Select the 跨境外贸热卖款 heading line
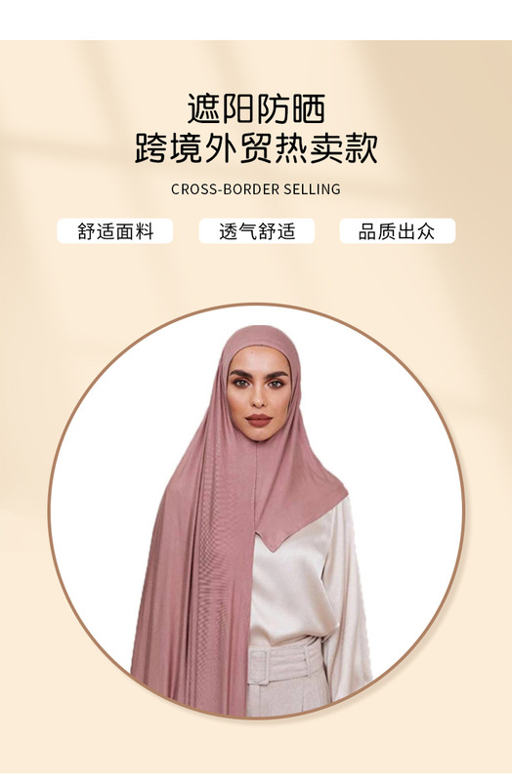Viewport: 512px width, 781px height. (x=256, y=148)
